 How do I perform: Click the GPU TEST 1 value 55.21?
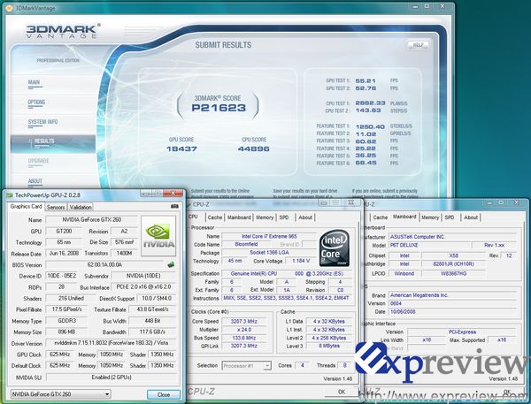tap(366, 80)
